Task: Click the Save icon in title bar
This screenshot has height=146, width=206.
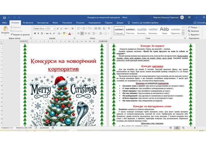Action: pos(4,17)
